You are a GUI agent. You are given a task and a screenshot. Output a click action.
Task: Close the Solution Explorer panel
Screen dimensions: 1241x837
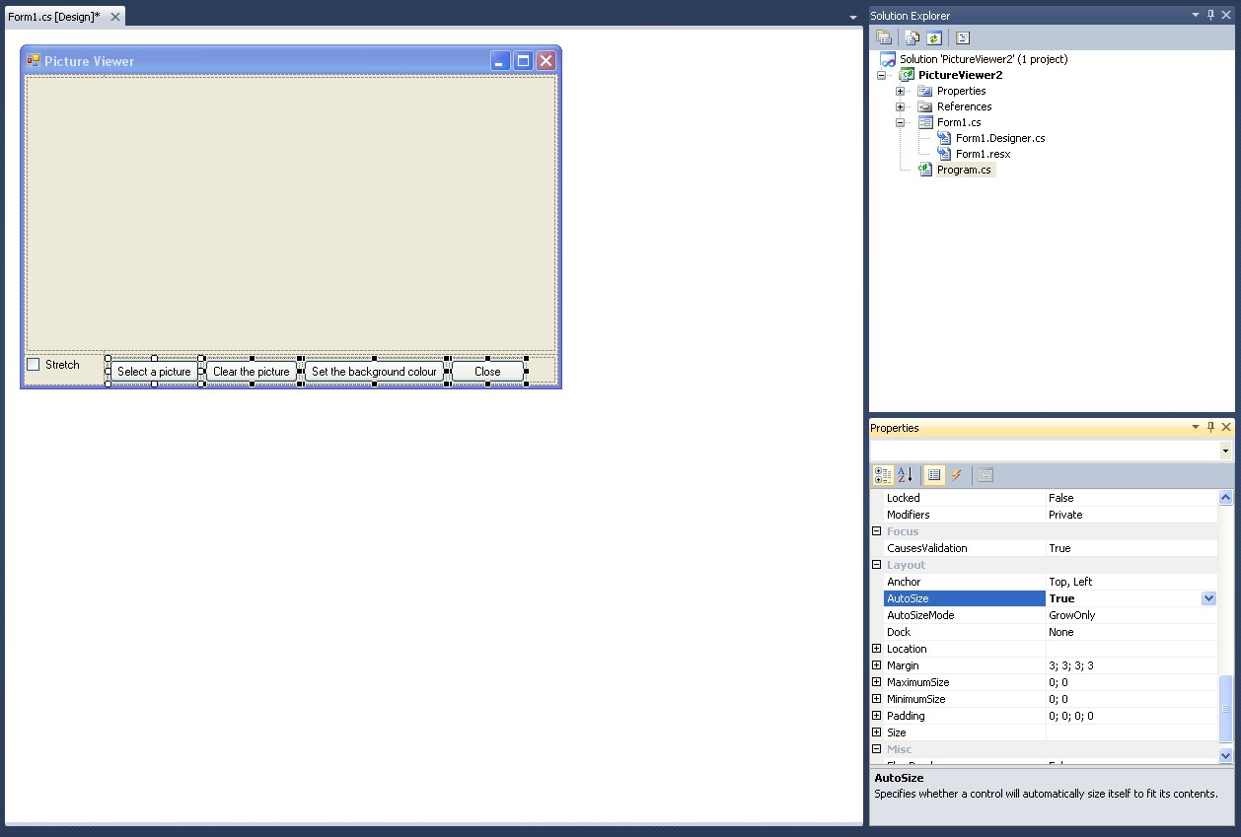pos(1226,15)
